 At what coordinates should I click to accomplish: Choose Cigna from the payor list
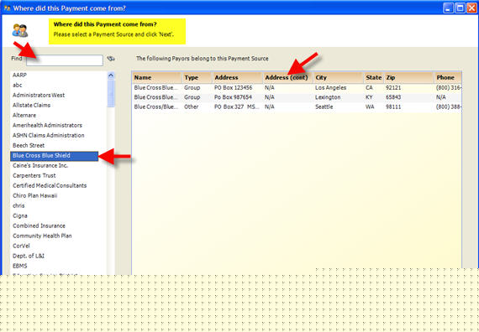coord(20,215)
